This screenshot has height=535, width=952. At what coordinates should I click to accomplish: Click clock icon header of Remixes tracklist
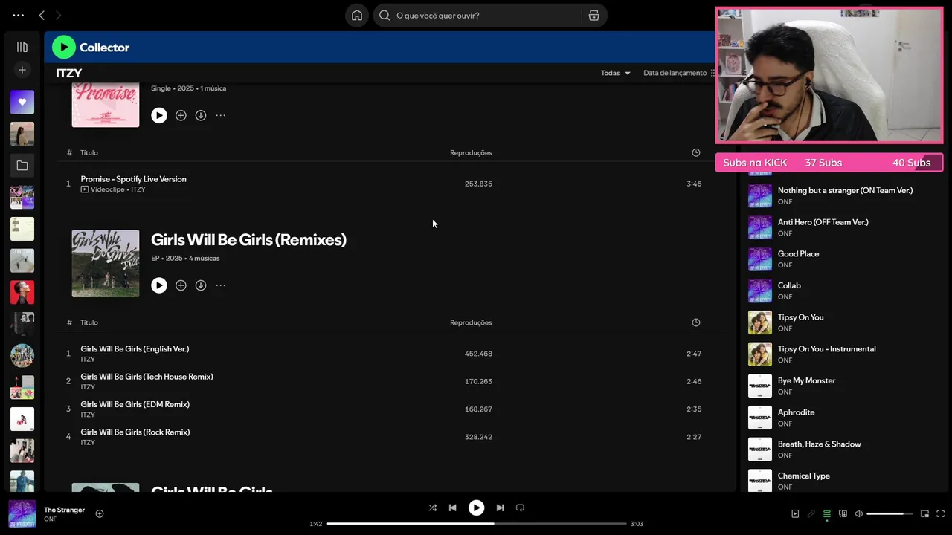tap(696, 322)
